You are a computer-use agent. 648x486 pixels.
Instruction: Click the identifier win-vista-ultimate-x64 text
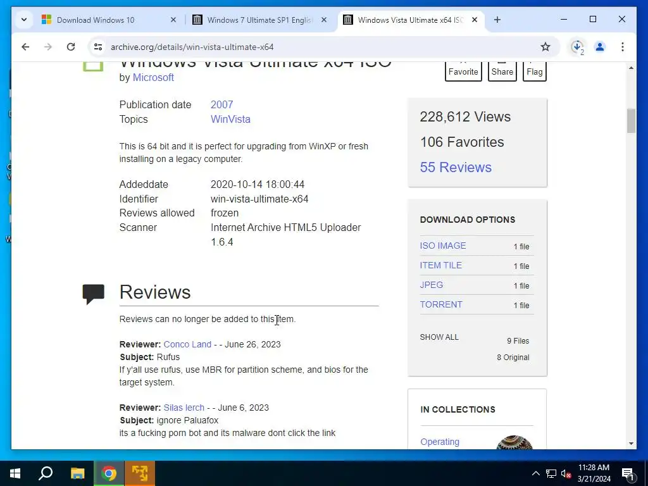(259, 199)
